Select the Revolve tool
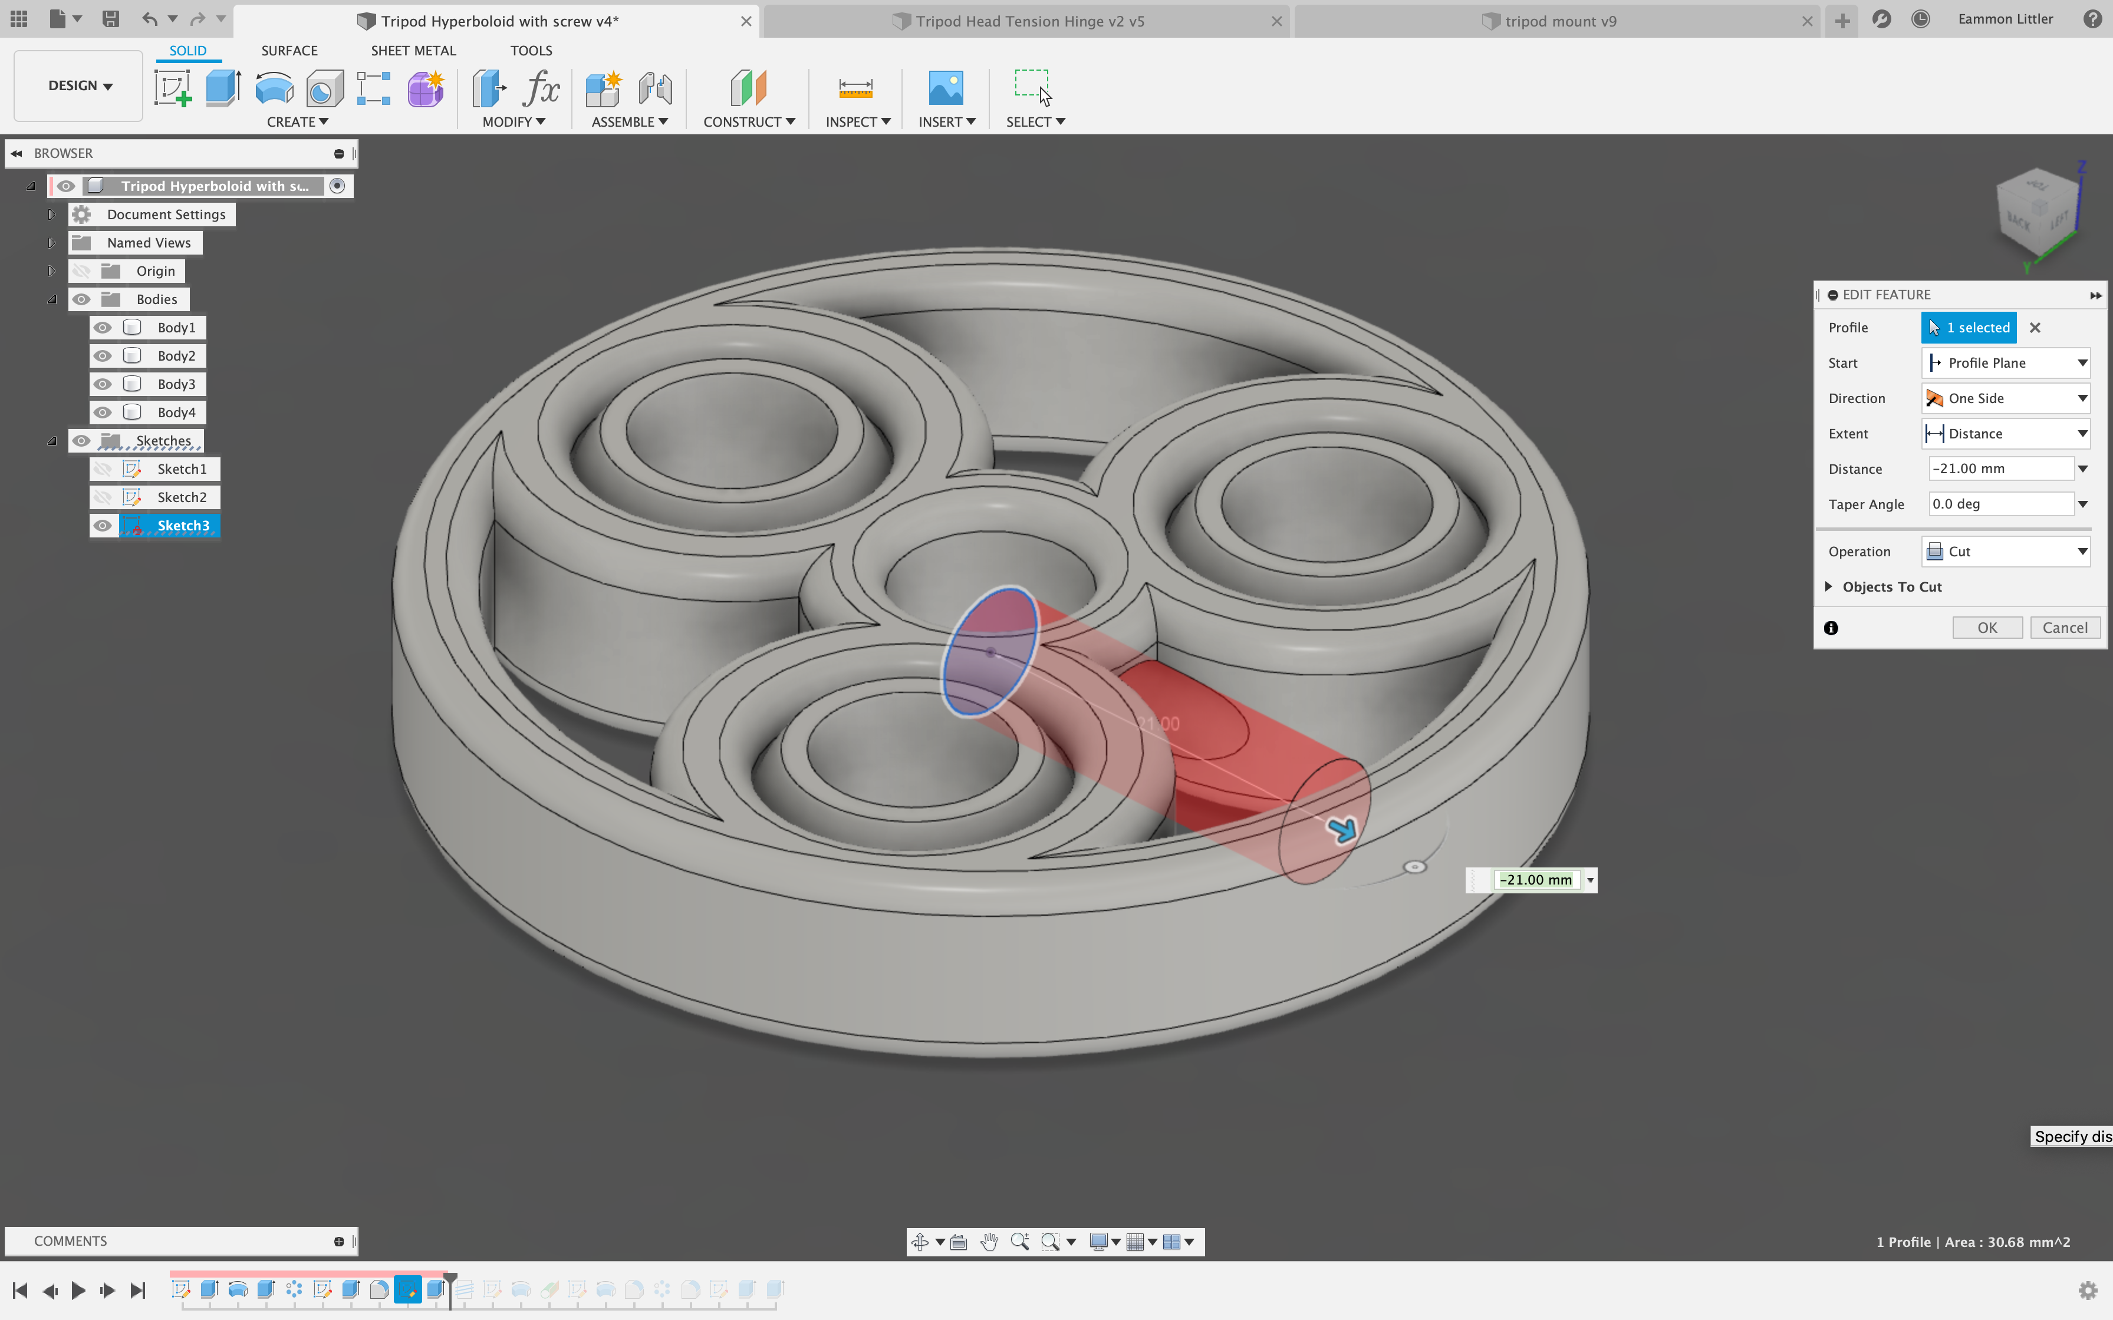The image size is (2113, 1320). pyautogui.click(x=274, y=88)
